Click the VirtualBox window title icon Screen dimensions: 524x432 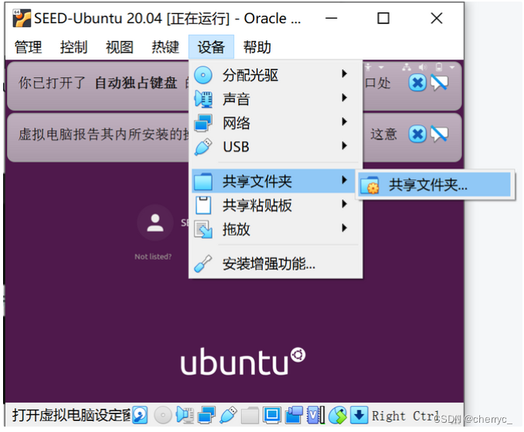tap(22, 18)
